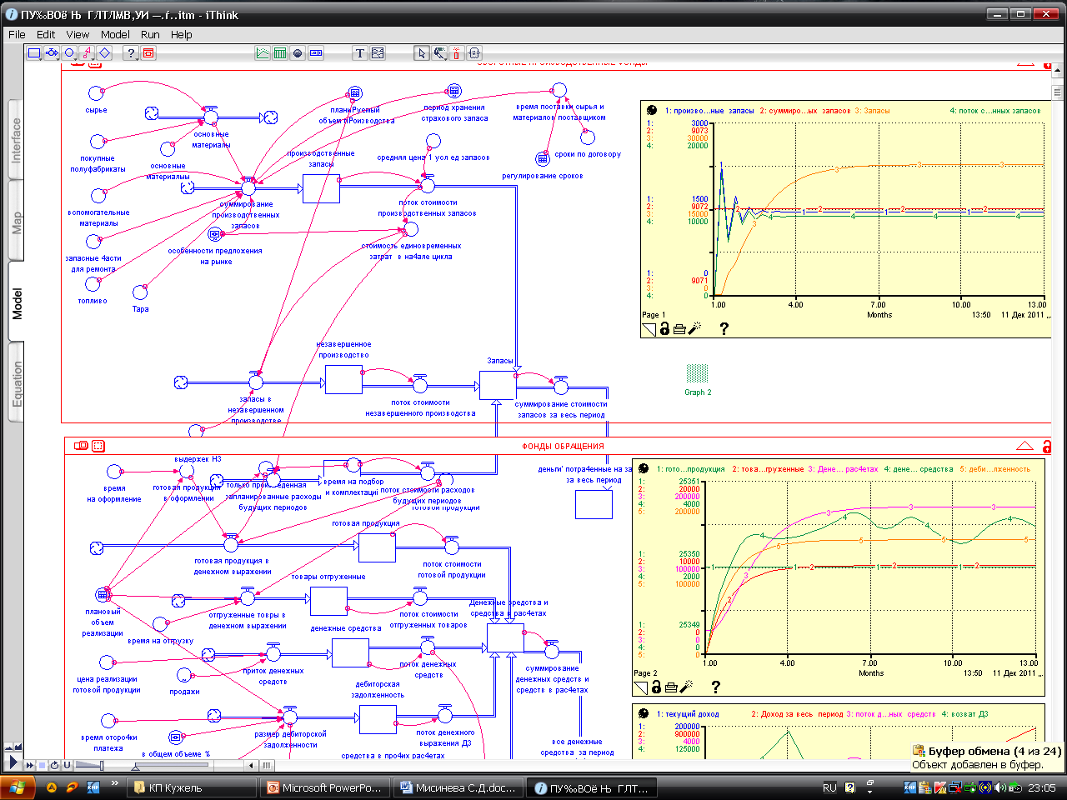Open the File menu
Screen dimensions: 1067x800
pos(17,34)
